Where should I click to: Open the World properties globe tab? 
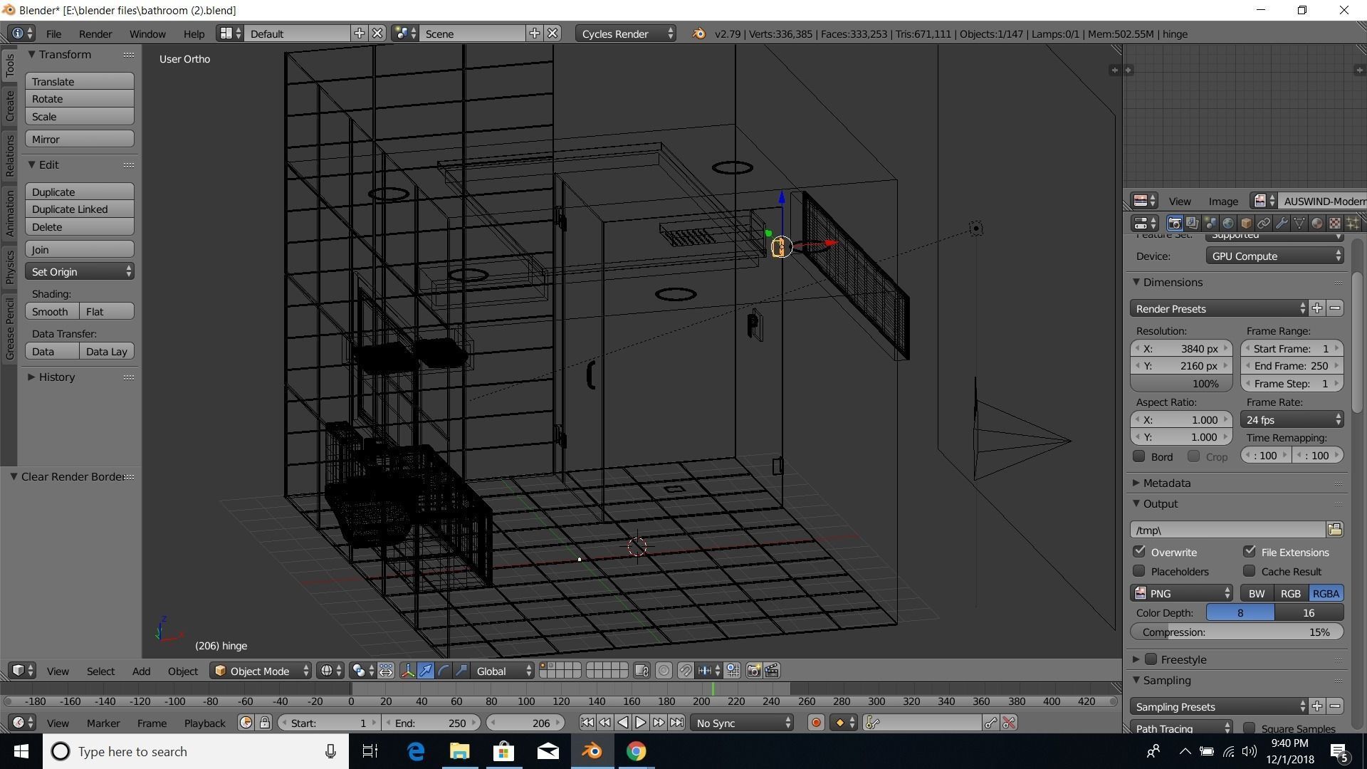tap(1228, 223)
